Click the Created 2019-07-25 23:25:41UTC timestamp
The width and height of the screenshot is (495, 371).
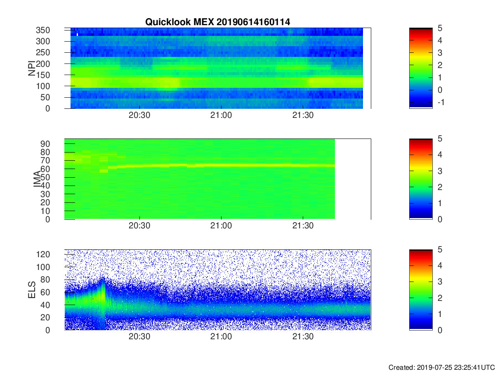[x=441, y=367]
